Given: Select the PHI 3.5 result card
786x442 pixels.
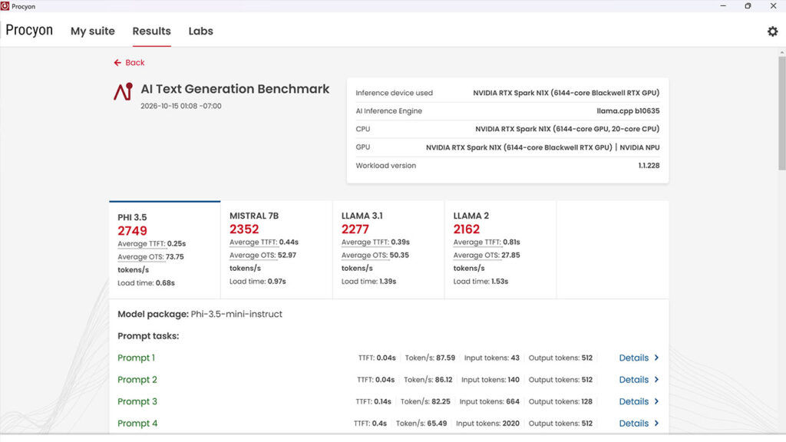Looking at the screenshot, I should (165, 250).
